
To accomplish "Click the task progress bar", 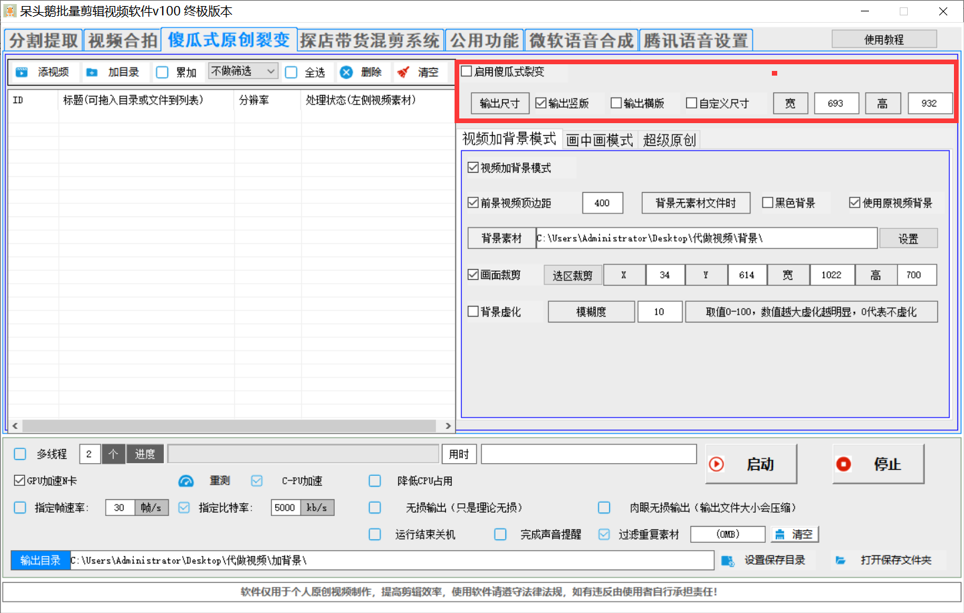I will 303,454.
